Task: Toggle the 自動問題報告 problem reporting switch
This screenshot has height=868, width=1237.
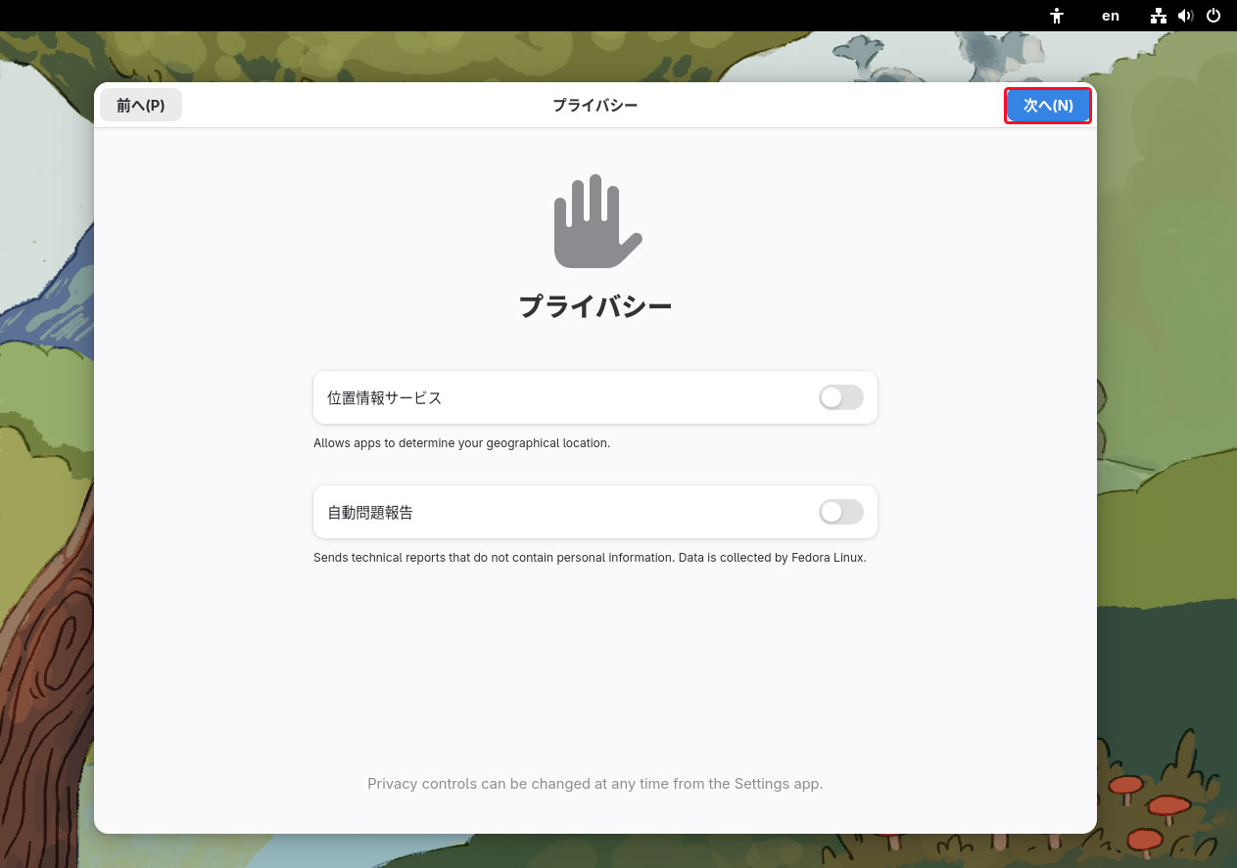Action: pyautogui.click(x=841, y=512)
